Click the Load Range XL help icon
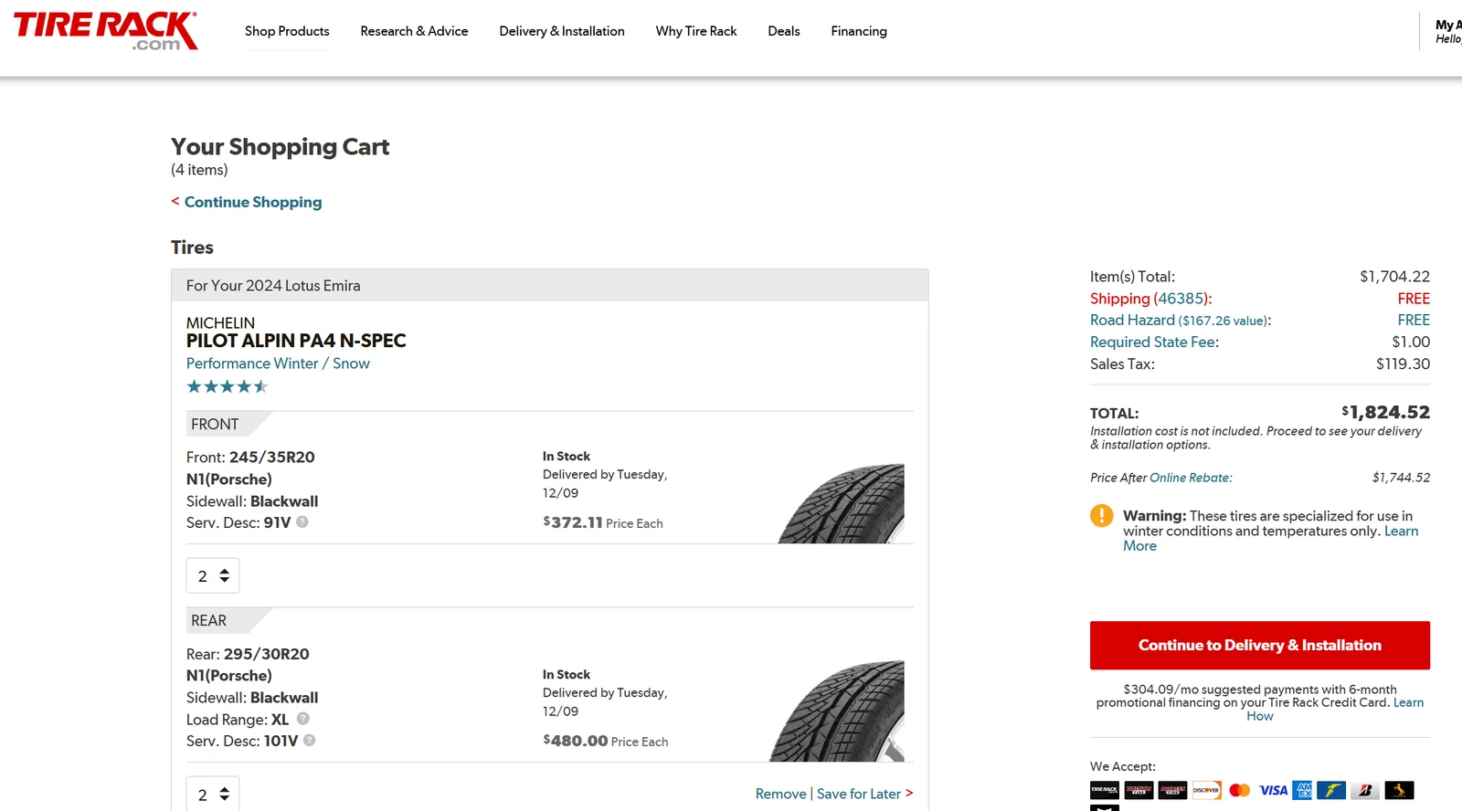Image resolution: width=1462 pixels, height=811 pixels. 303,719
